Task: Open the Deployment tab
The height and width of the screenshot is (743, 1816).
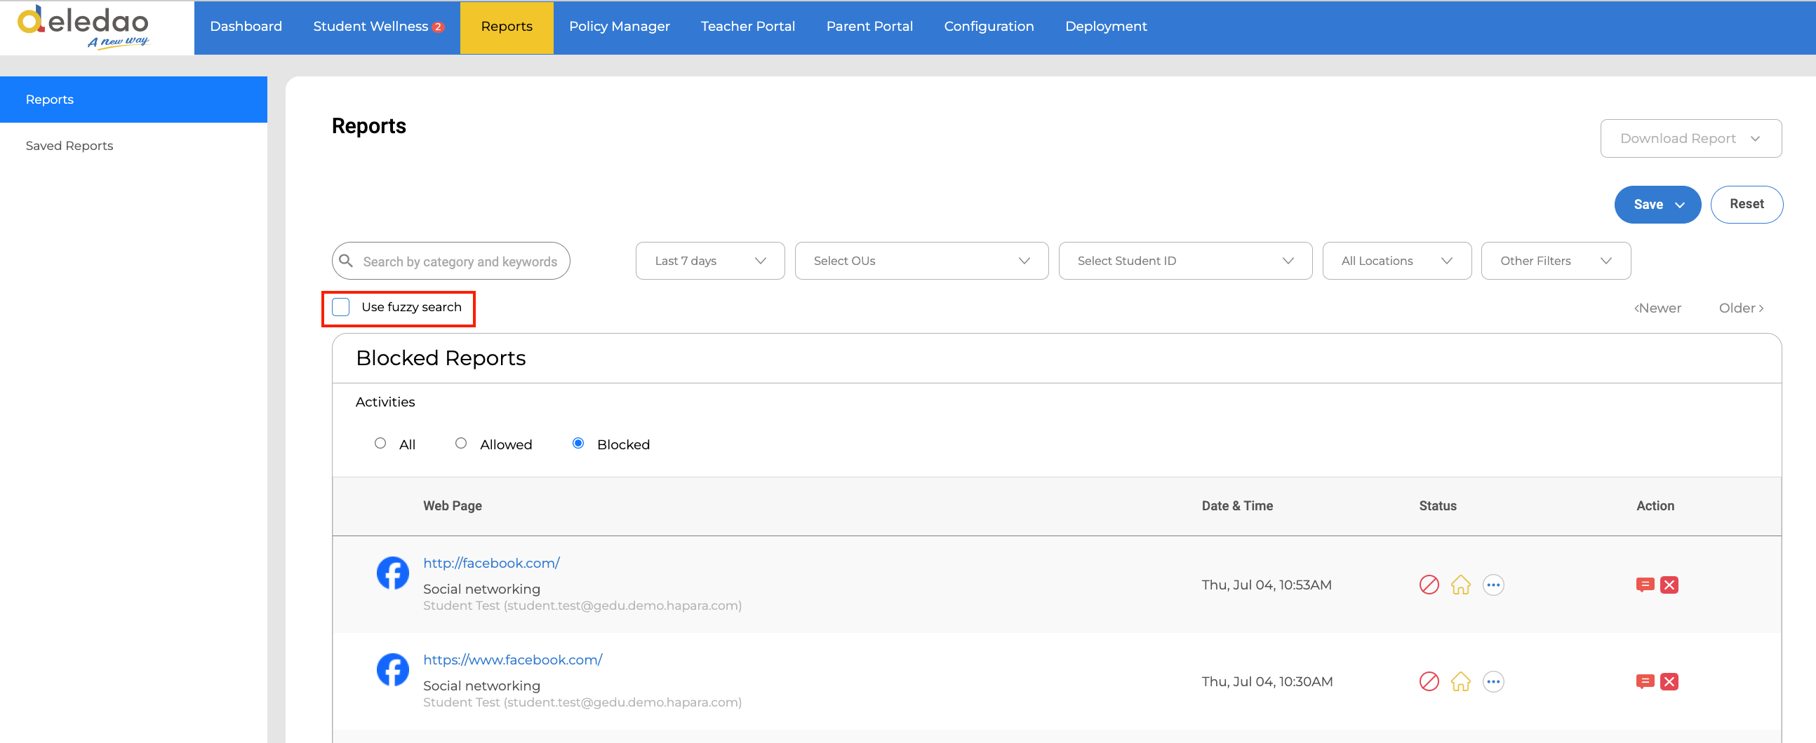Action: click(x=1105, y=26)
